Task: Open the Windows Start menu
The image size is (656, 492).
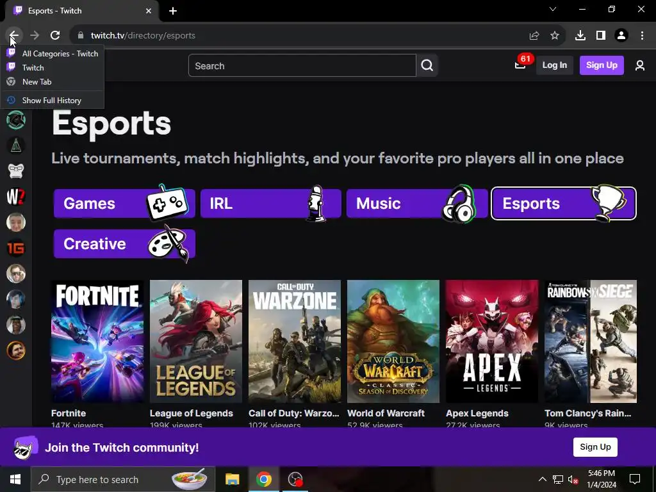Action: 15,479
